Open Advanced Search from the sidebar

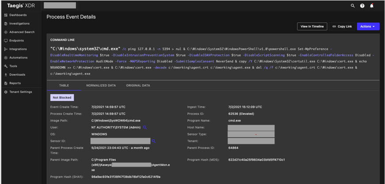[x=22, y=32]
